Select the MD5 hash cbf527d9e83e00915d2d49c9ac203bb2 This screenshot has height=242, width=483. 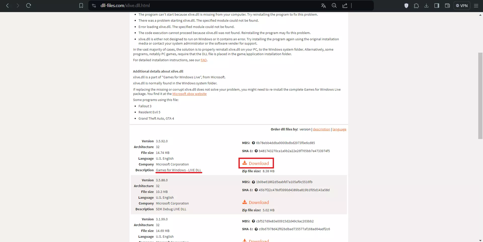tap(285, 221)
